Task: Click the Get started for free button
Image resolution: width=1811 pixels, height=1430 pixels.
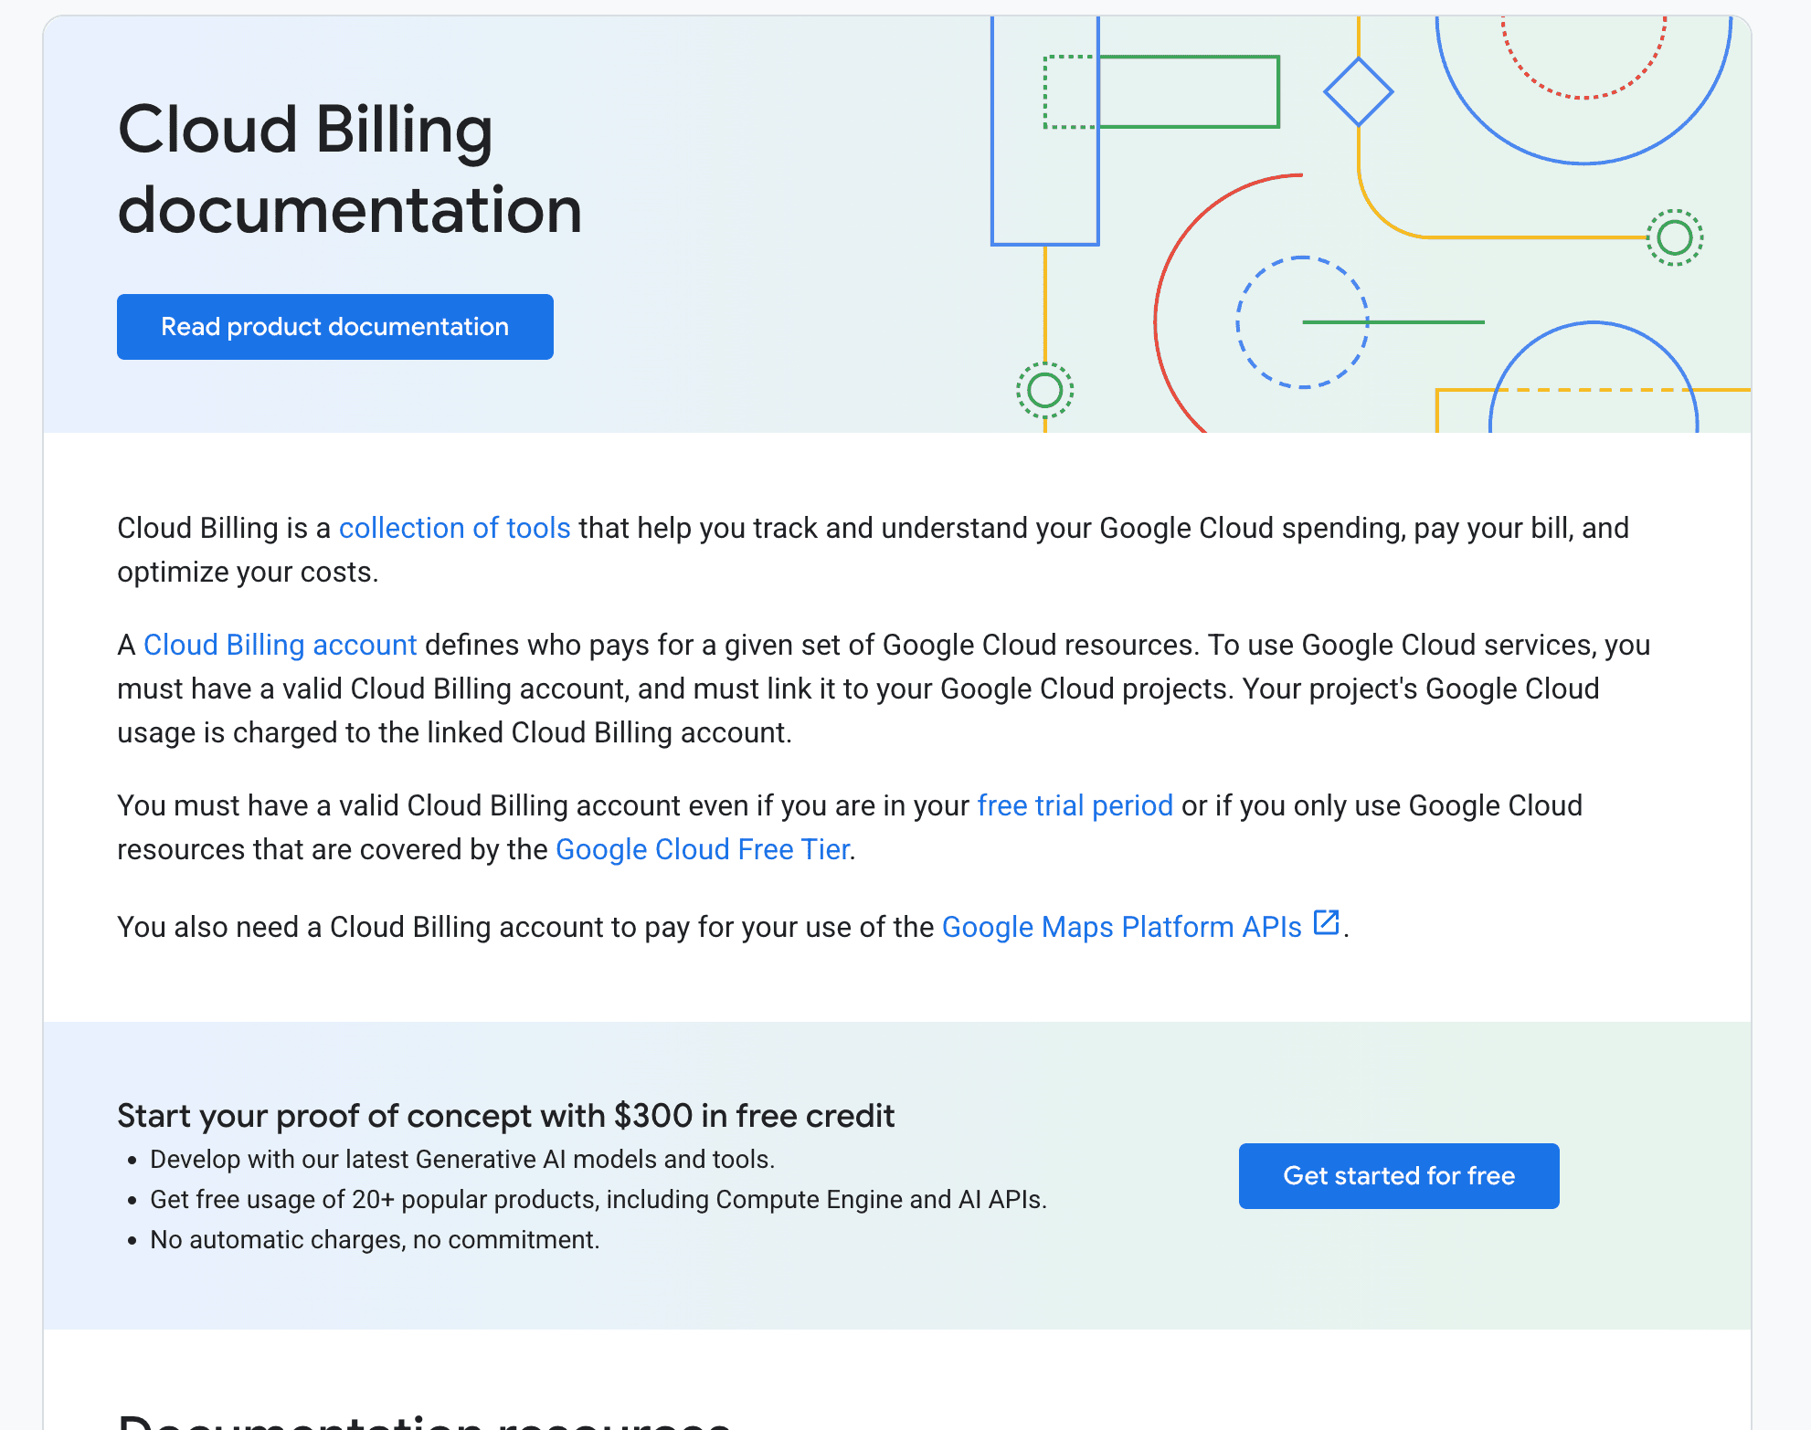Action: [1398, 1176]
